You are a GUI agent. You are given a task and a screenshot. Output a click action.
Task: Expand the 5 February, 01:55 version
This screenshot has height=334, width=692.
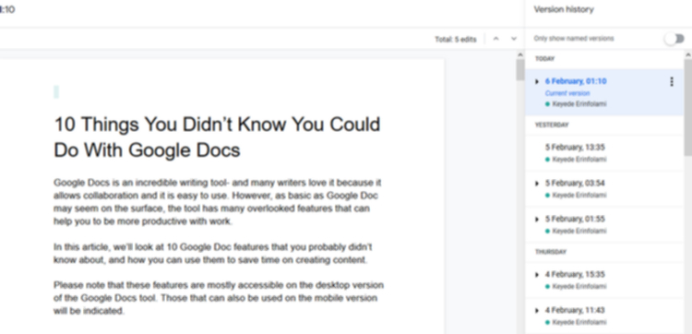[537, 220]
